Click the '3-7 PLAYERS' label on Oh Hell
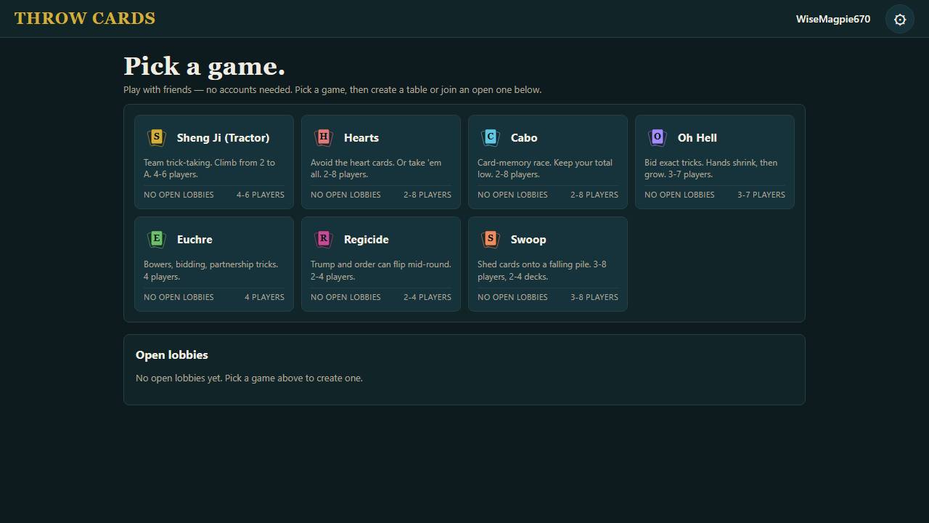The width and height of the screenshot is (929, 523). tap(761, 195)
